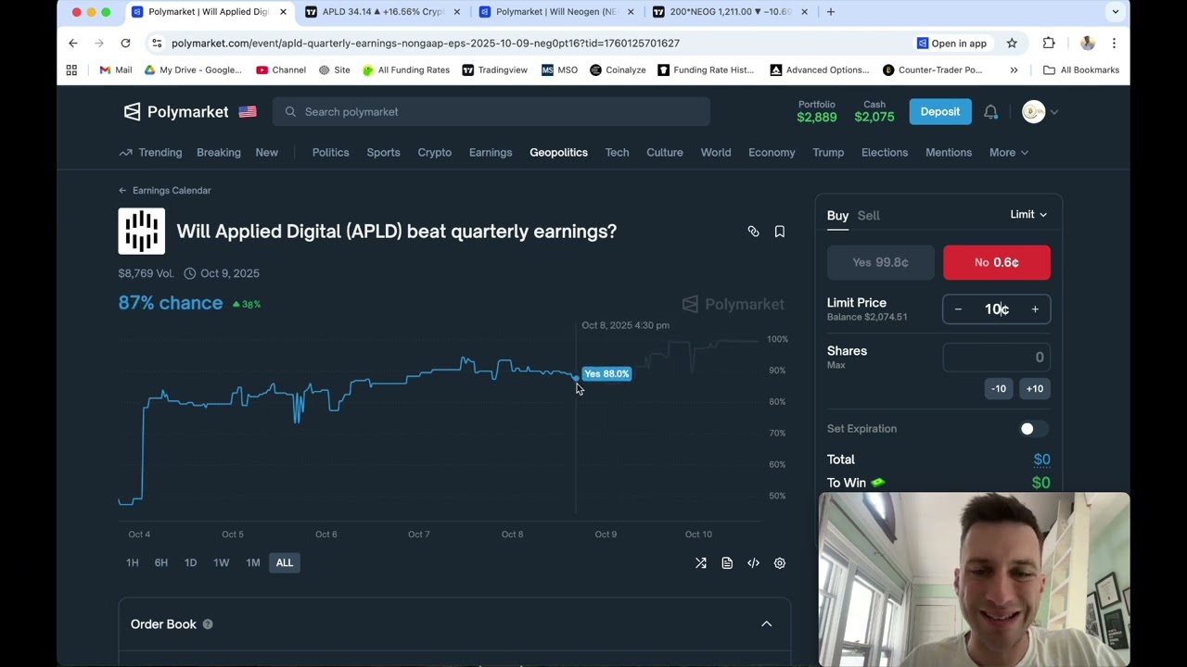Select 1D chart range

click(x=190, y=563)
